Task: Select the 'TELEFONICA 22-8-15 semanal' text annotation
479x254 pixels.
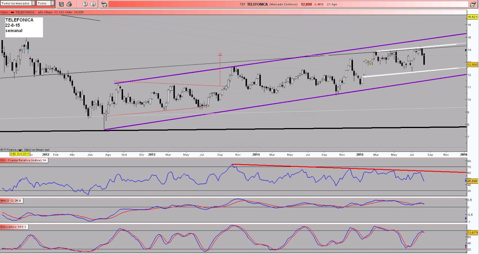Action: [24, 27]
